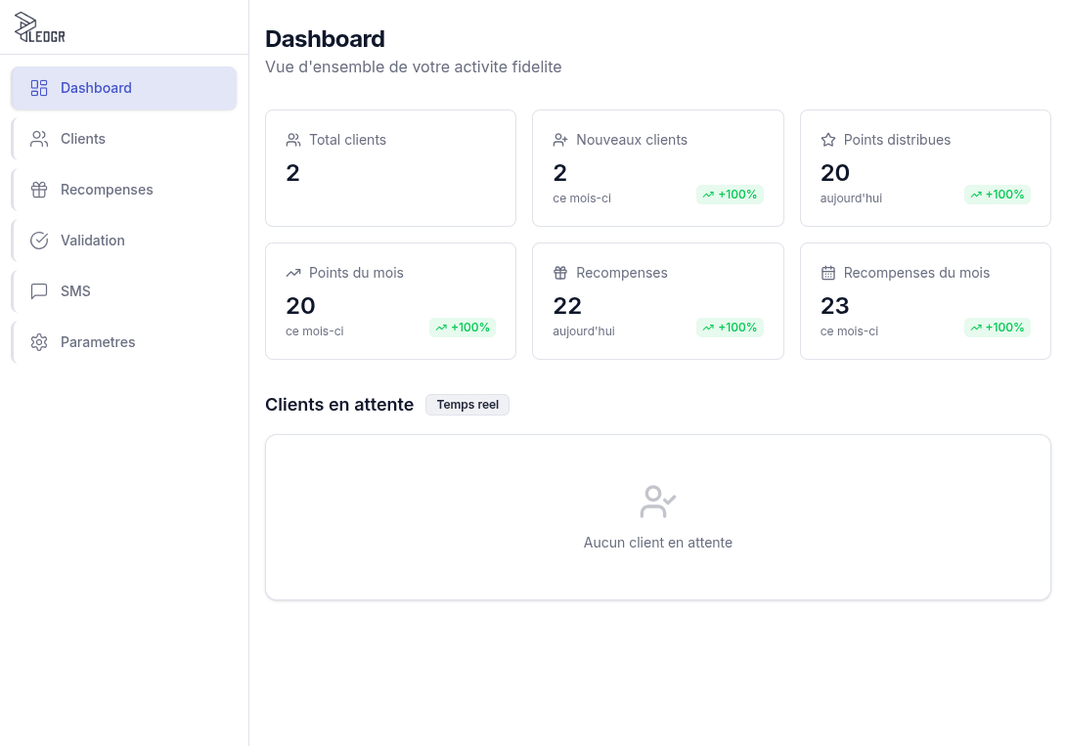Open the Parametres section

(x=98, y=342)
